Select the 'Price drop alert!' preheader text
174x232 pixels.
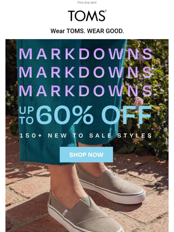coord(87,2)
